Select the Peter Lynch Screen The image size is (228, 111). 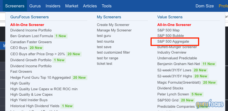tap(173, 94)
